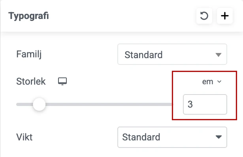The height and width of the screenshot is (157, 243).
Task: Click the Familj label
Action: tap(29, 55)
